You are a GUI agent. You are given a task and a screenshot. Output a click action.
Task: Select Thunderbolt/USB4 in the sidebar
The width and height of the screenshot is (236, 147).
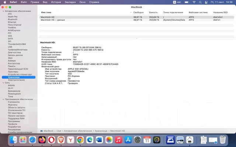point(17,44)
